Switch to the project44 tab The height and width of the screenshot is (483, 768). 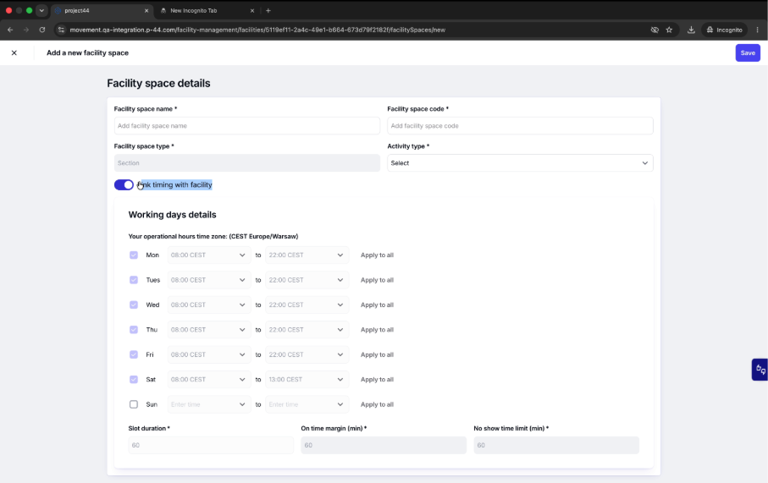point(102,10)
